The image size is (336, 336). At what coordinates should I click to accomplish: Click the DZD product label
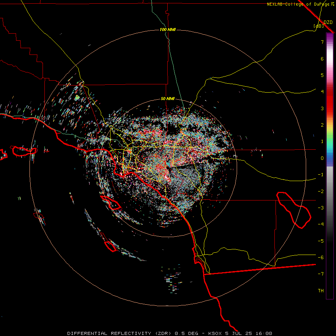(x=328, y=22)
